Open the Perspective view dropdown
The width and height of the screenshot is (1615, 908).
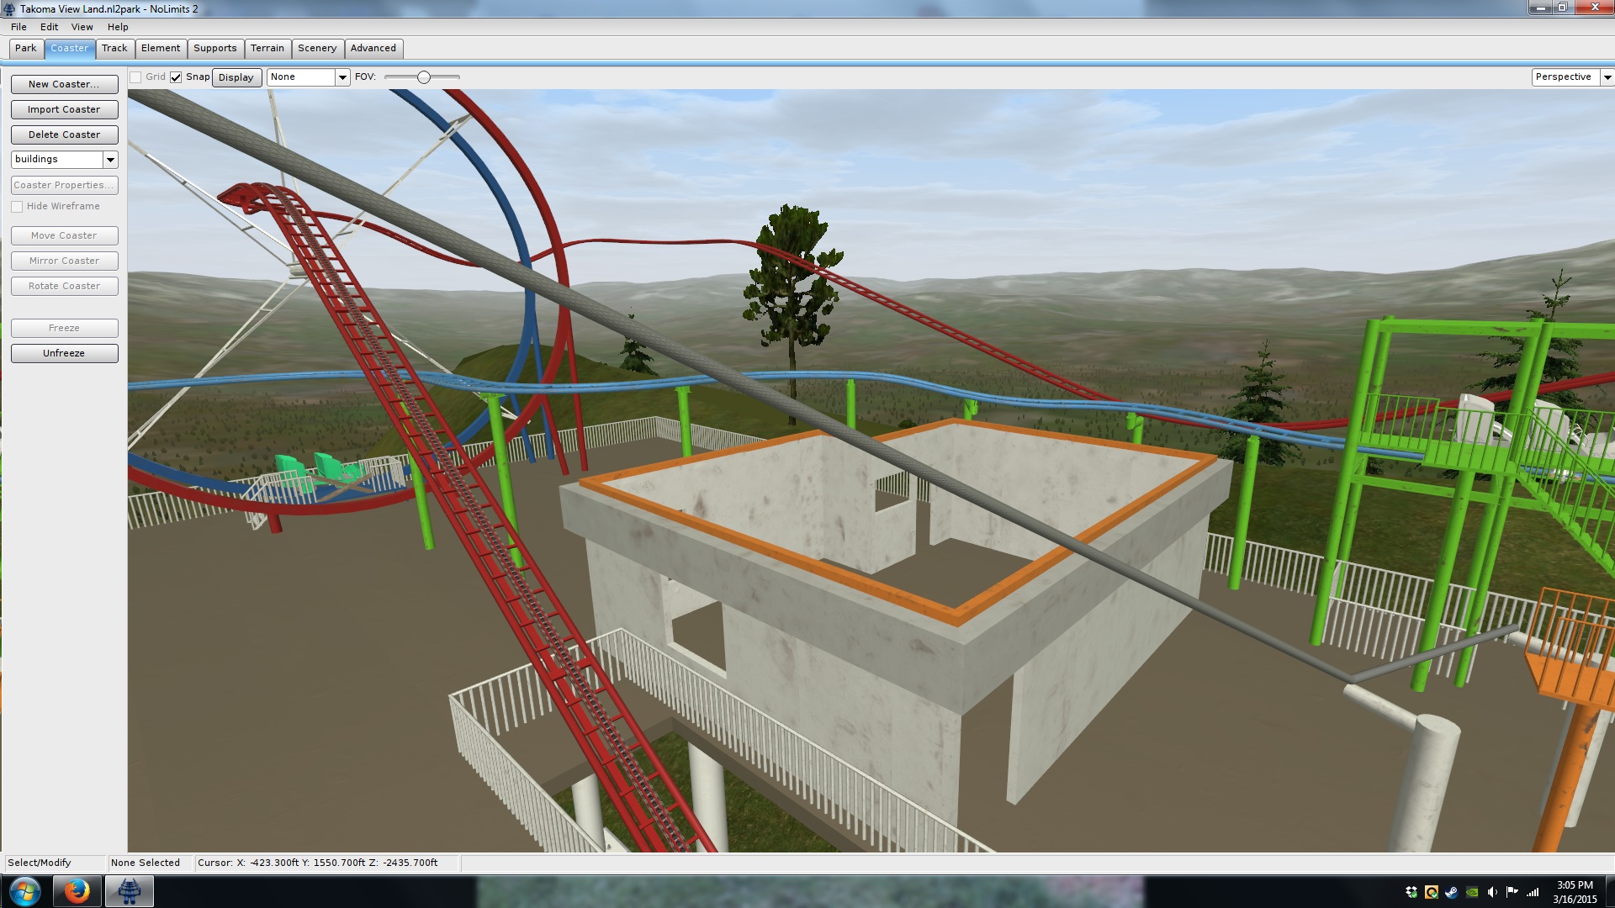[x=1607, y=77]
